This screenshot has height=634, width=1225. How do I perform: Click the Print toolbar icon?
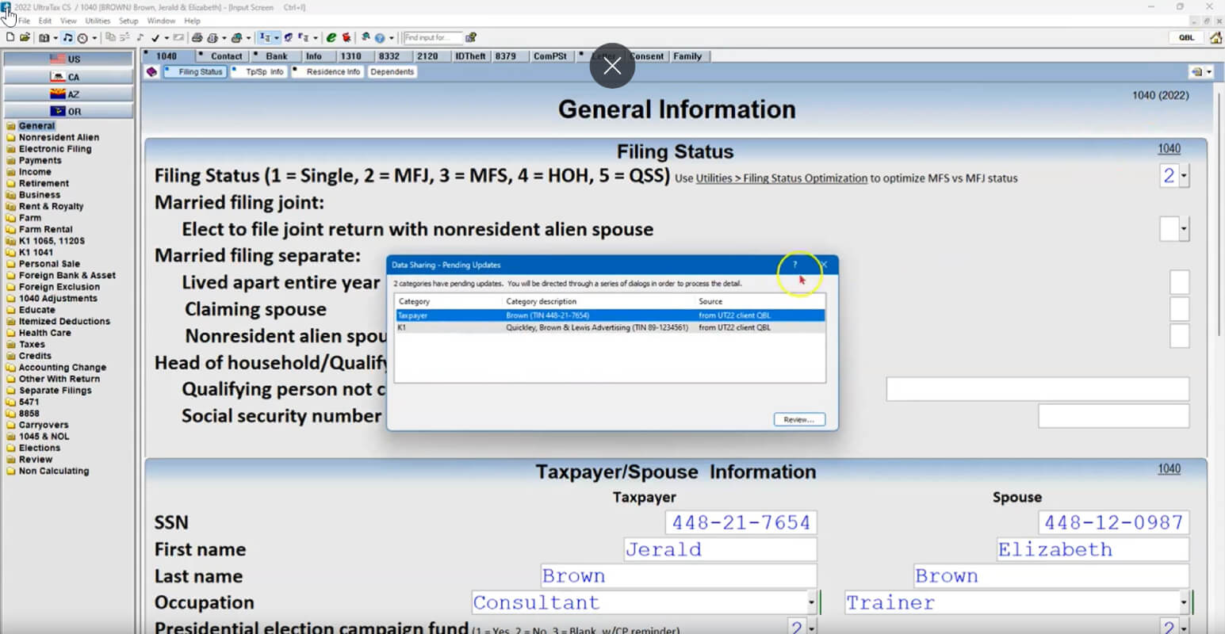pos(197,37)
